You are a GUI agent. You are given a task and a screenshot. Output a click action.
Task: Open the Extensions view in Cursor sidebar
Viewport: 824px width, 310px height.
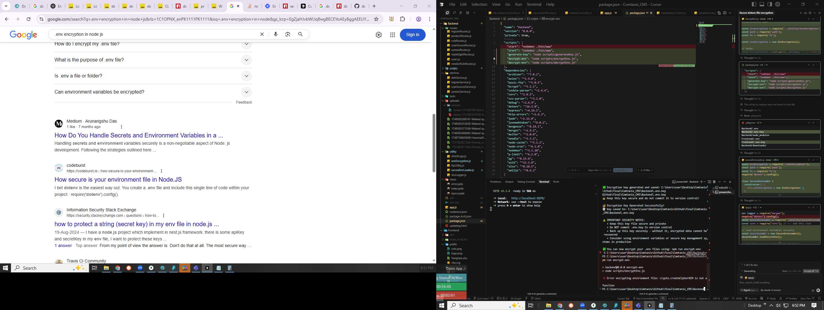click(x=468, y=13)
